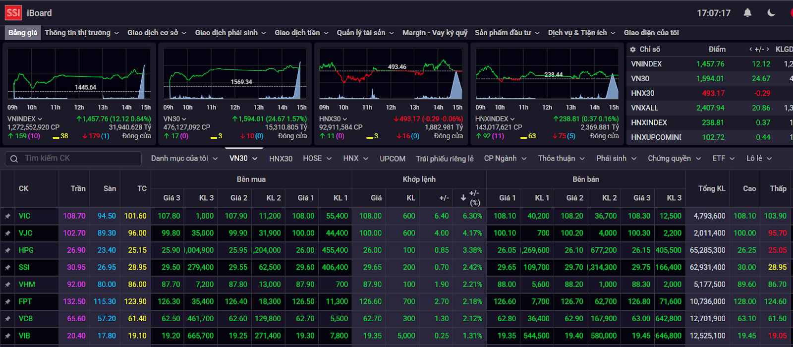This screenshot has width=793, height=347.
Task: Search stock in Tìm kiếm CK field
Action: [x=73, y=158]
